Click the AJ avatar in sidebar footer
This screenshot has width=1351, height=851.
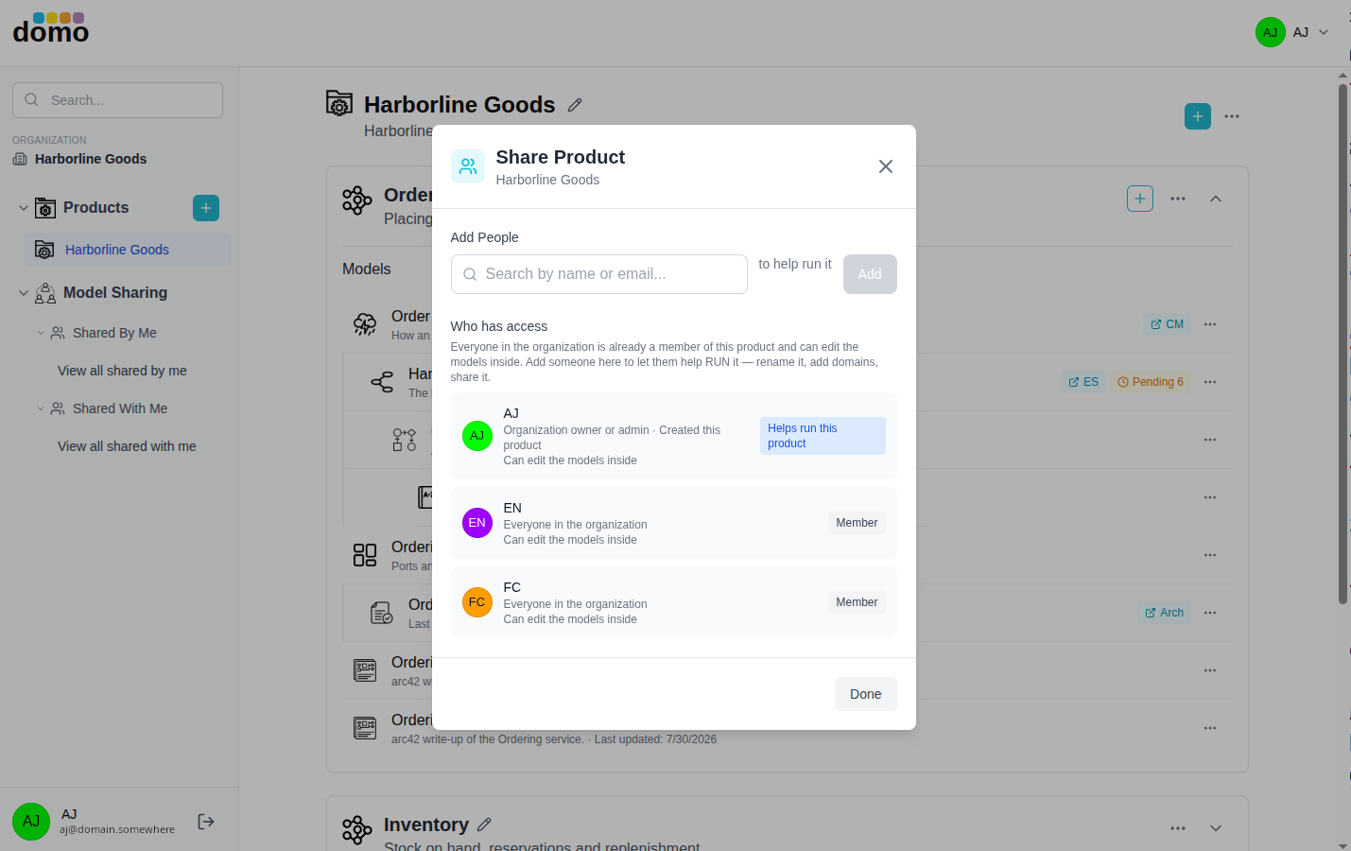click(31, 822)
